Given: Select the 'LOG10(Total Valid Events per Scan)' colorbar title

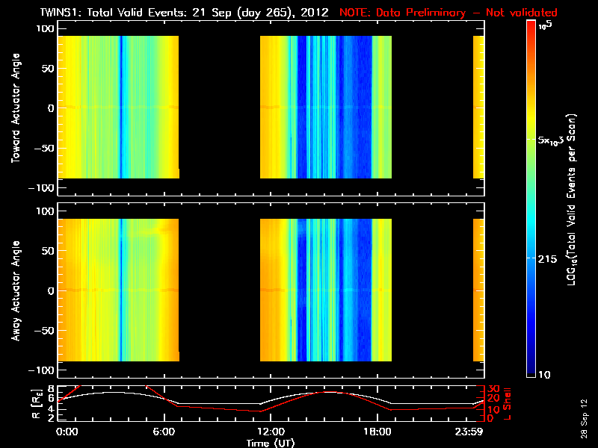Looking at the screenshot, I should pyautogui.click(x=571, y=199).
